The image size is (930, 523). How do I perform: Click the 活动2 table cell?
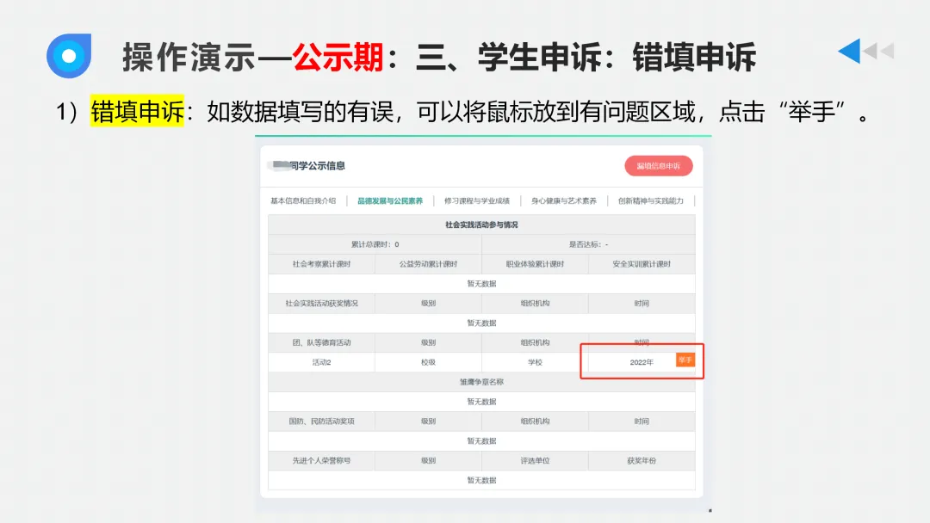click(x=321, y=361)
